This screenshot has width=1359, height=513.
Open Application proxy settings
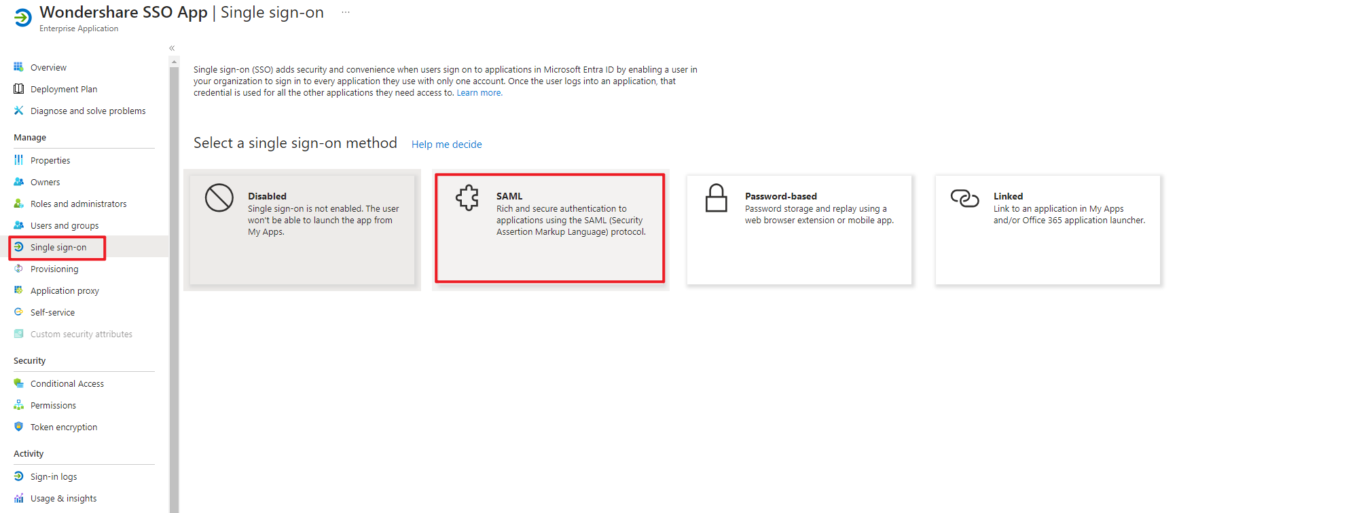pos(65,290)
